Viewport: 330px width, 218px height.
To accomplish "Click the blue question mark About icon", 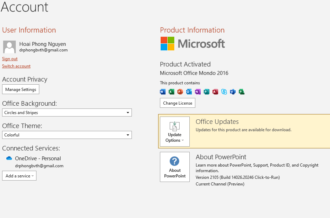I will coord(175,161).
